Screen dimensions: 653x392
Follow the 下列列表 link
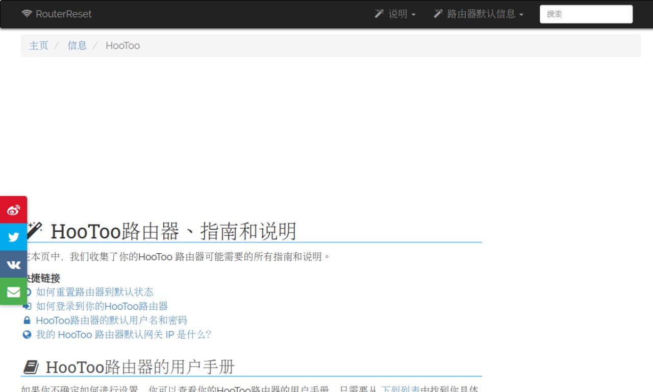[x=400, y=389]
